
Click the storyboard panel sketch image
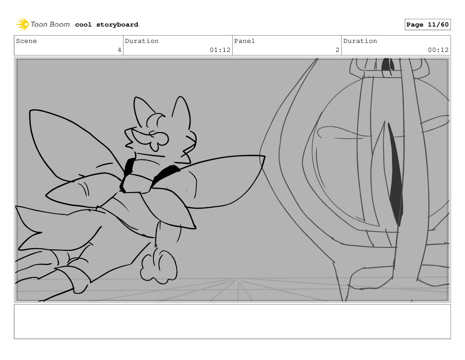tap(232, 180)
